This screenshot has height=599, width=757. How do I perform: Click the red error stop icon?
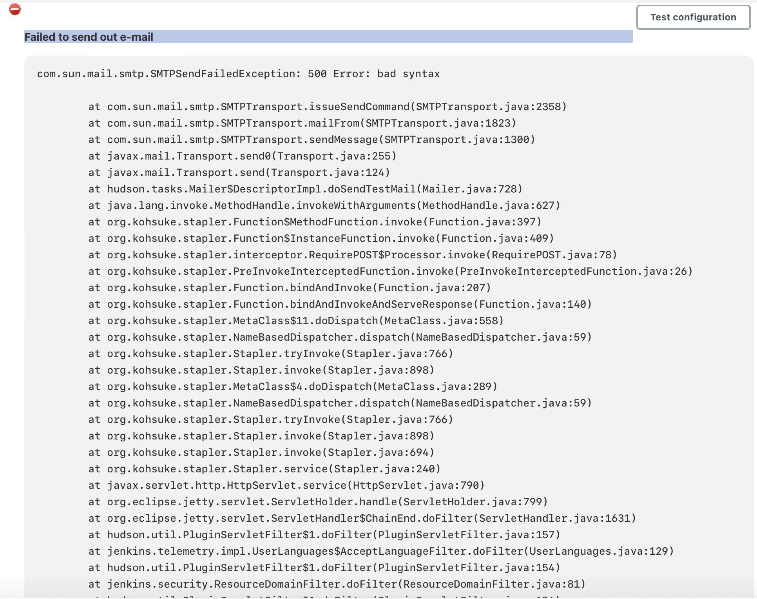[15, 9]
